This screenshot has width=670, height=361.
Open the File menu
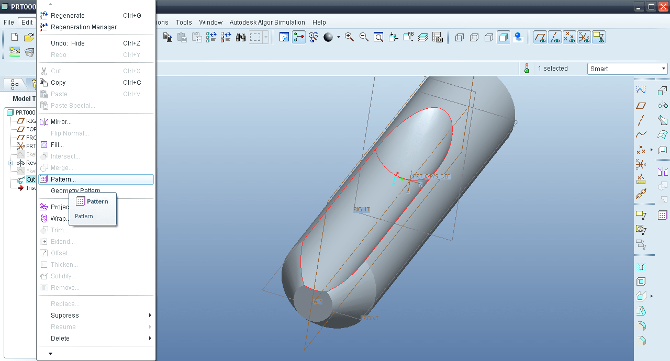coord(9,22)
